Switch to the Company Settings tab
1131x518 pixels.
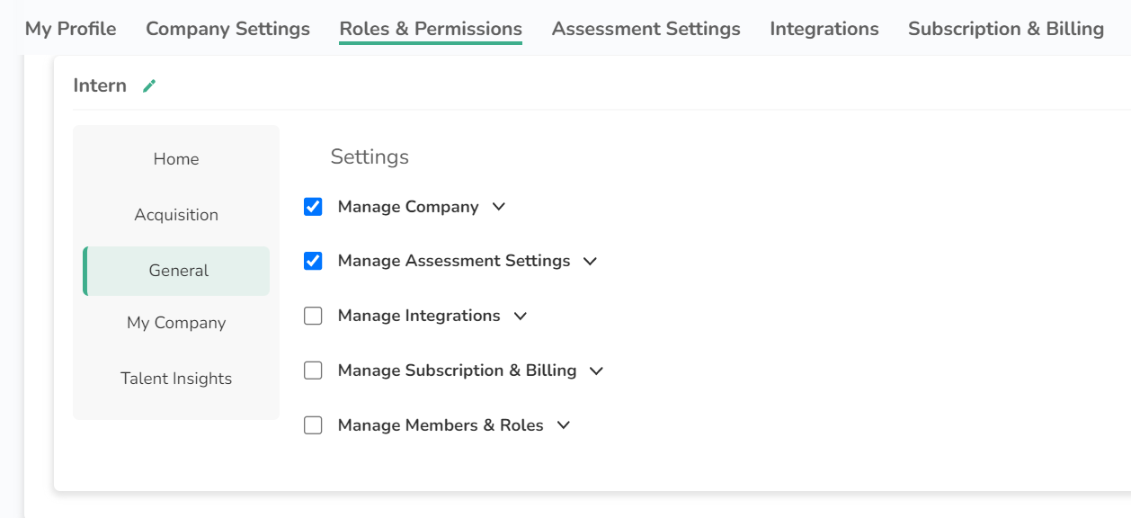point(227,29)
